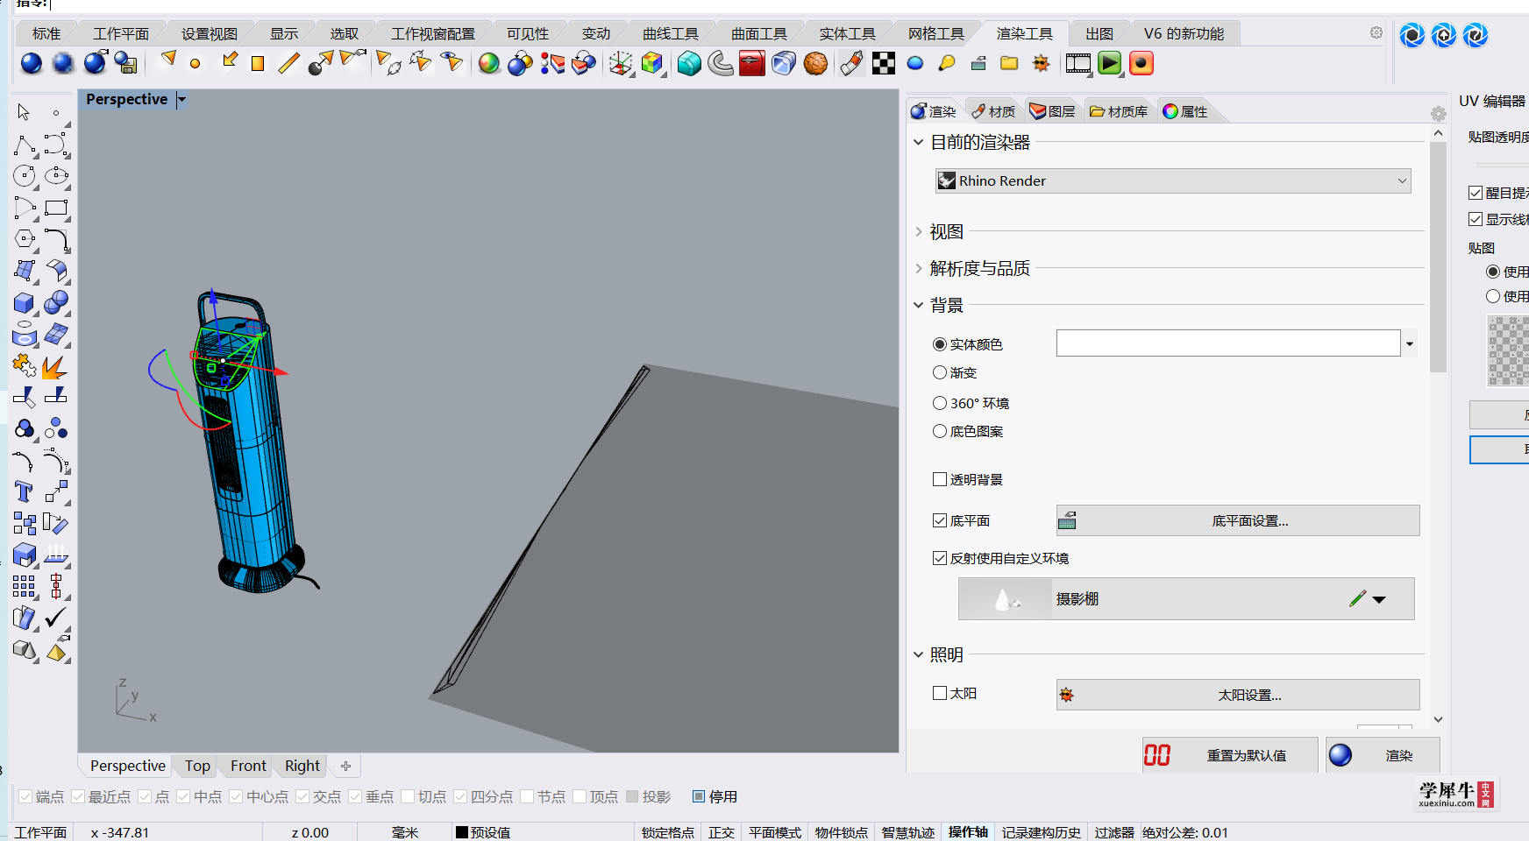The height and width of the screenshot is (841, 1529).
Task: Click the blue render sphere toolbar icon
Action: (32, 63)
